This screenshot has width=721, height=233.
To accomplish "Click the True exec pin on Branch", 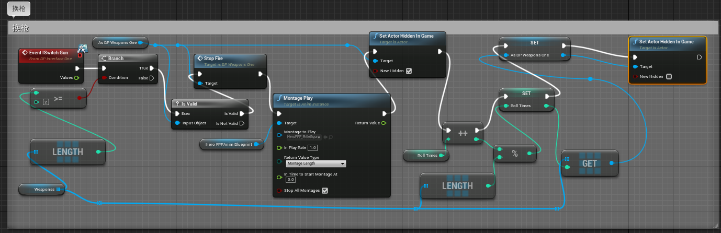I will (x=152, y=68).
